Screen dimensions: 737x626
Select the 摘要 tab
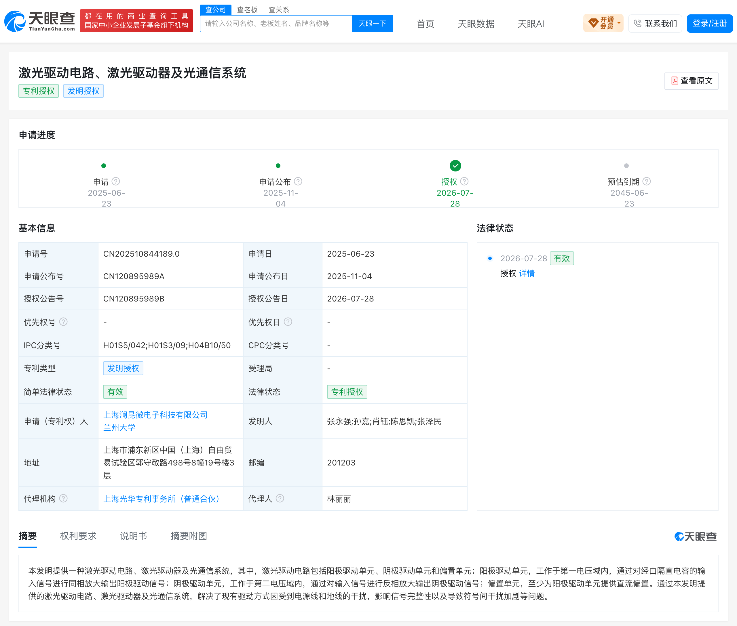click(28, 536)
